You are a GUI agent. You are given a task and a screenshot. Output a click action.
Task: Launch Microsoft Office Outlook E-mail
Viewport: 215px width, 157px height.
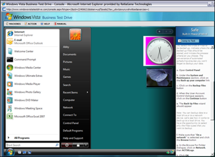(x=33, y=42)
